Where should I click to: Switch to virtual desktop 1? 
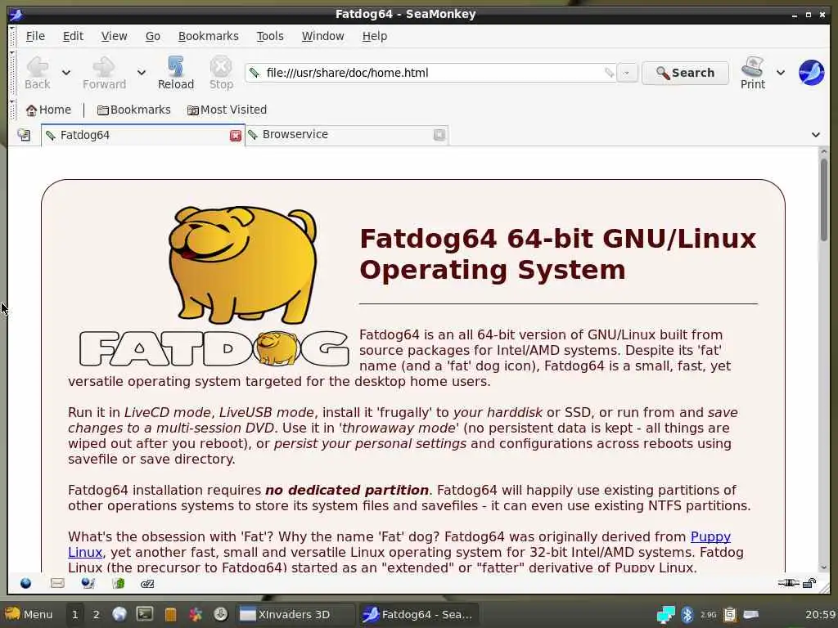74,615
